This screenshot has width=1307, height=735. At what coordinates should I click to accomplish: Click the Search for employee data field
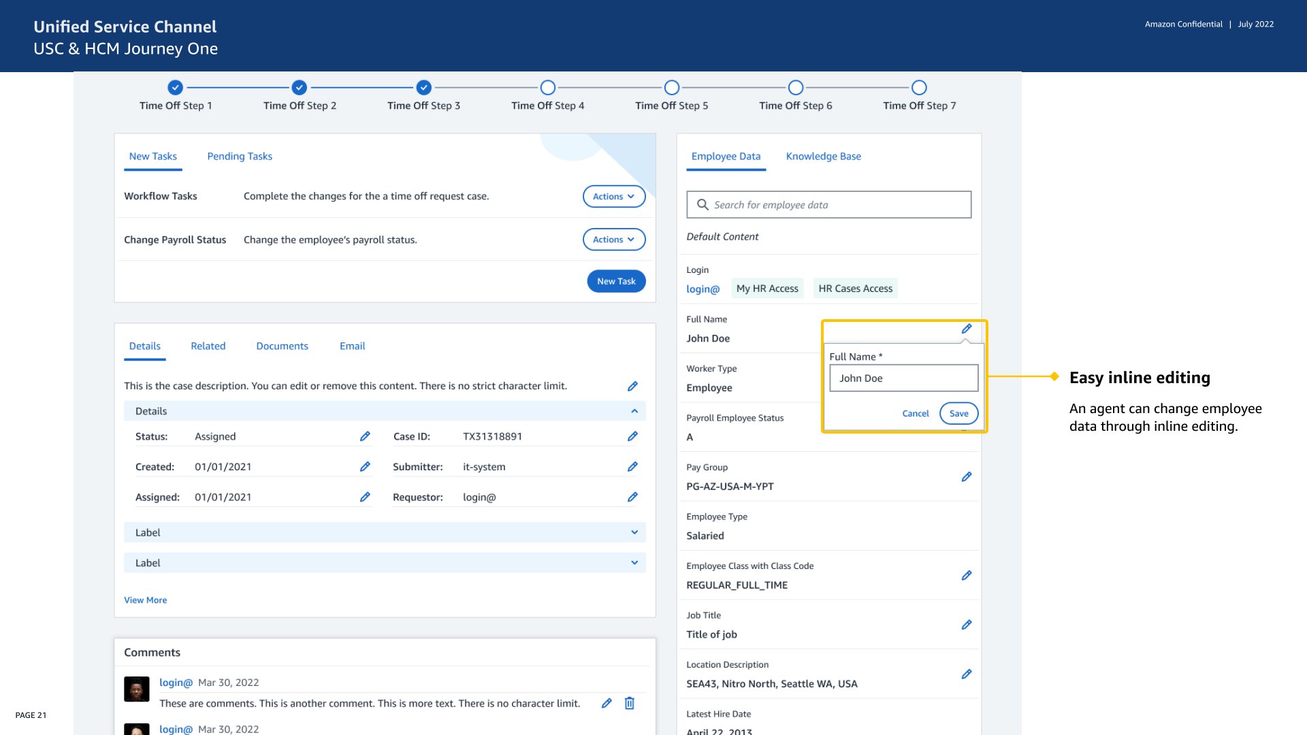(828, 205)
